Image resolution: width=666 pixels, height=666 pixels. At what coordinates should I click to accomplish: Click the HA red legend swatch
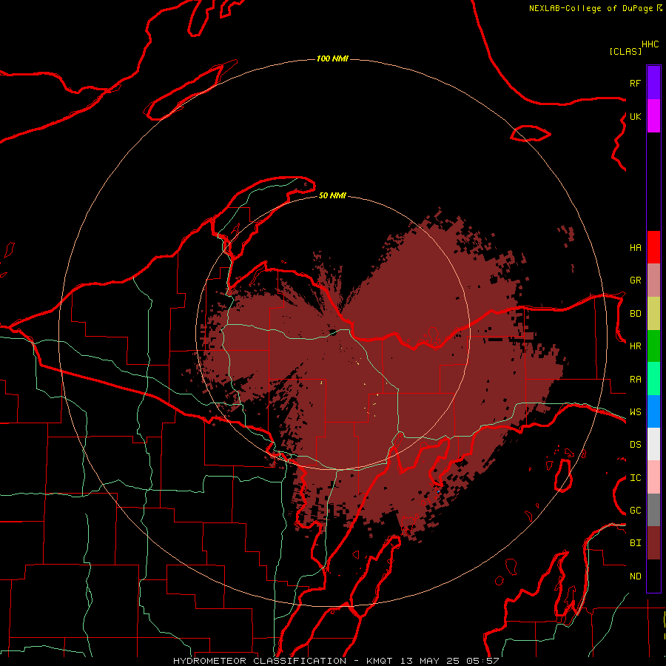tap(653, 247)
